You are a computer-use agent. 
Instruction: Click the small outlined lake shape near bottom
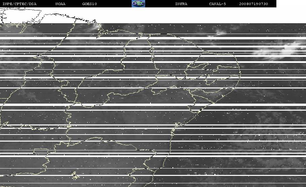click(x=74, y=175)
